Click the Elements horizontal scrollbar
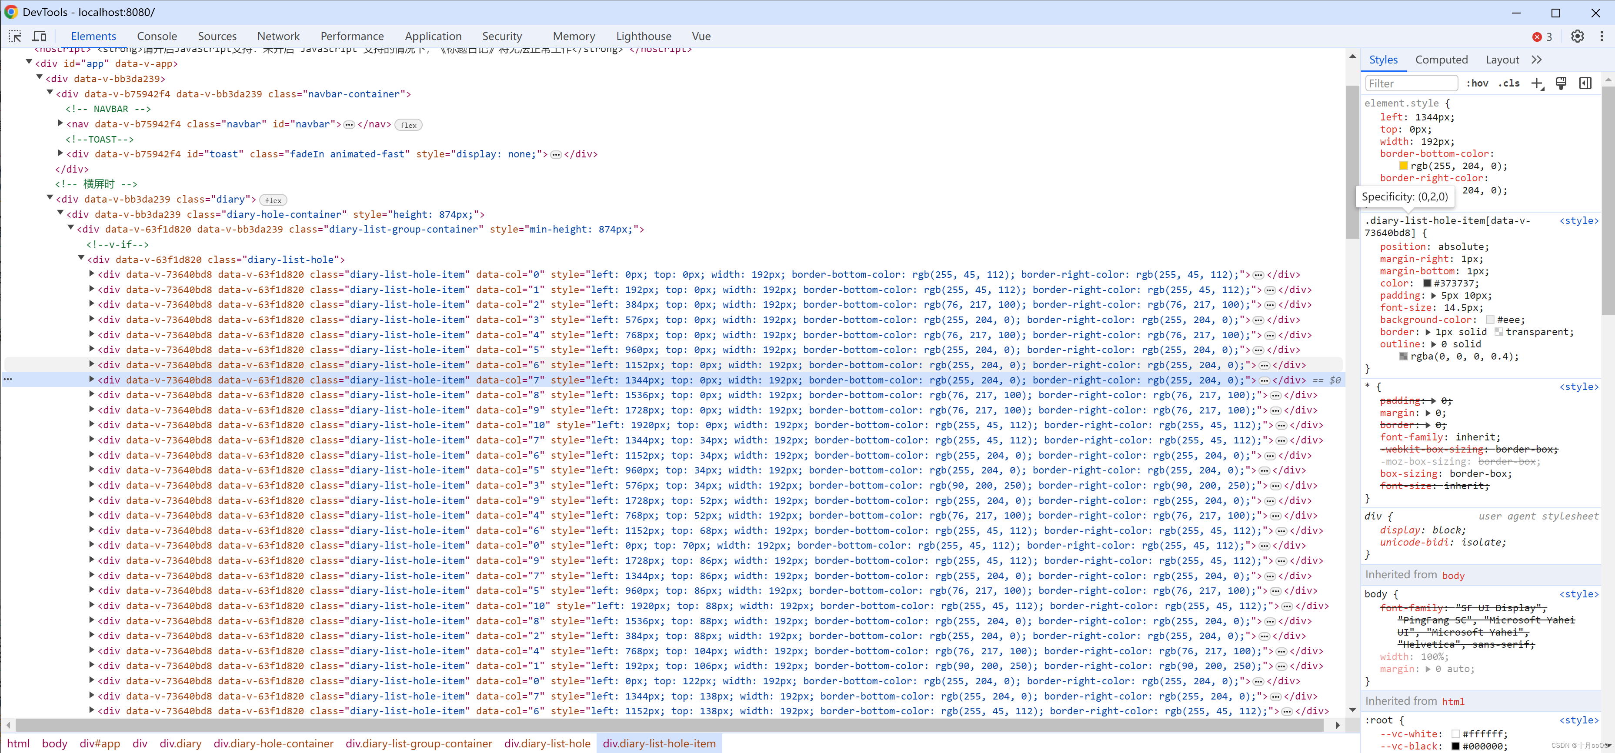The image size is (1615, 753). 669,725
